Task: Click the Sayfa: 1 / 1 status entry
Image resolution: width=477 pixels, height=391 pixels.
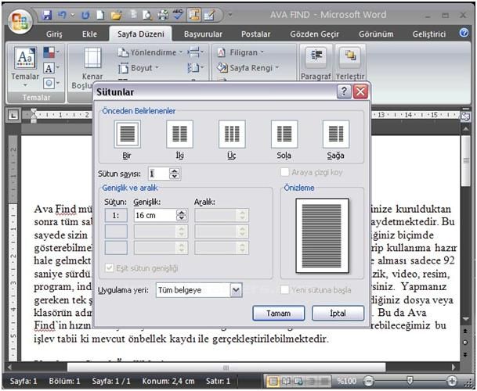Action: tap(111, 381)
